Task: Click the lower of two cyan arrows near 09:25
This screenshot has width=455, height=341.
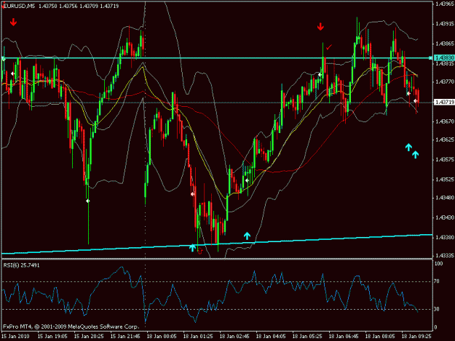Action: pos(416,155)
